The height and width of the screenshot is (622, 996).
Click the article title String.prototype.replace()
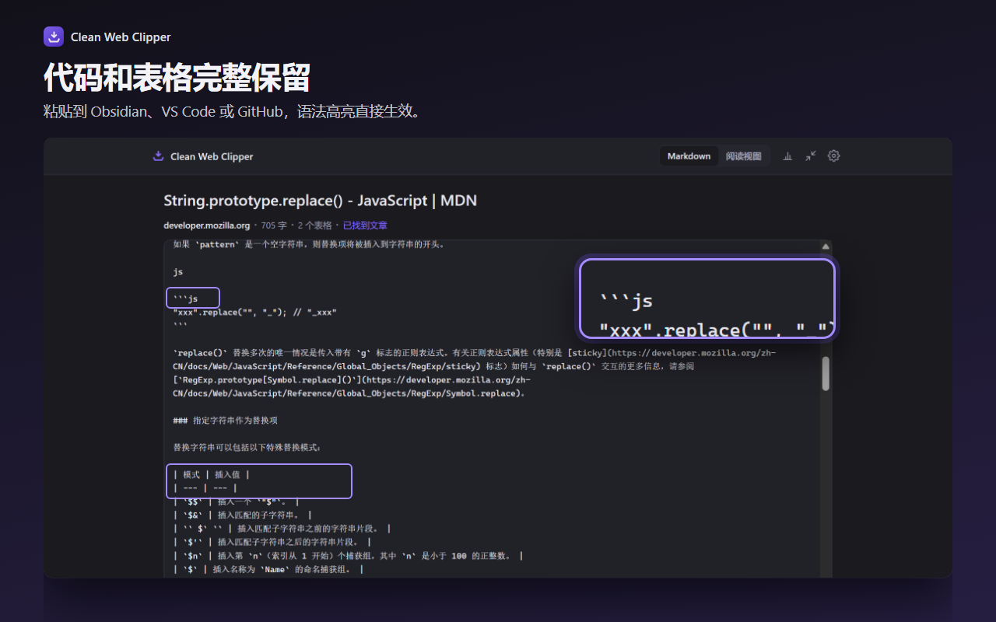point(320,201)
